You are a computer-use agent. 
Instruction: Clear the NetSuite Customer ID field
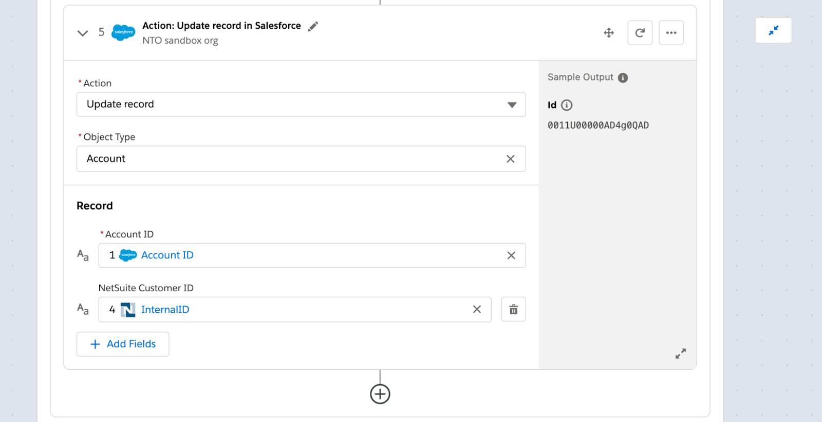click(477, 309)
